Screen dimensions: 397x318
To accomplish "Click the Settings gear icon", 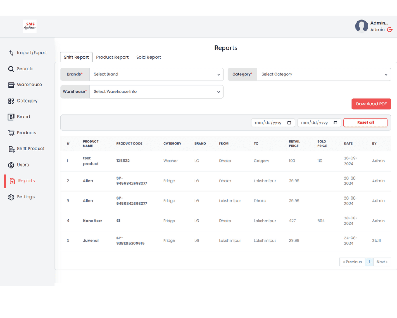I will pyautogui.click(x=11, y=197).
